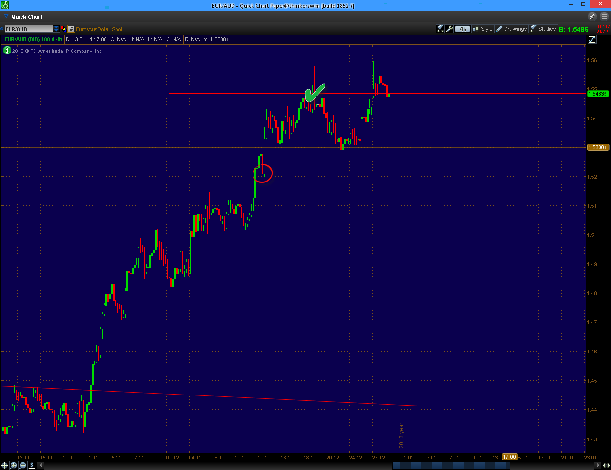
Task: Click the 1.44 price axis label
Action: [592, 410]
